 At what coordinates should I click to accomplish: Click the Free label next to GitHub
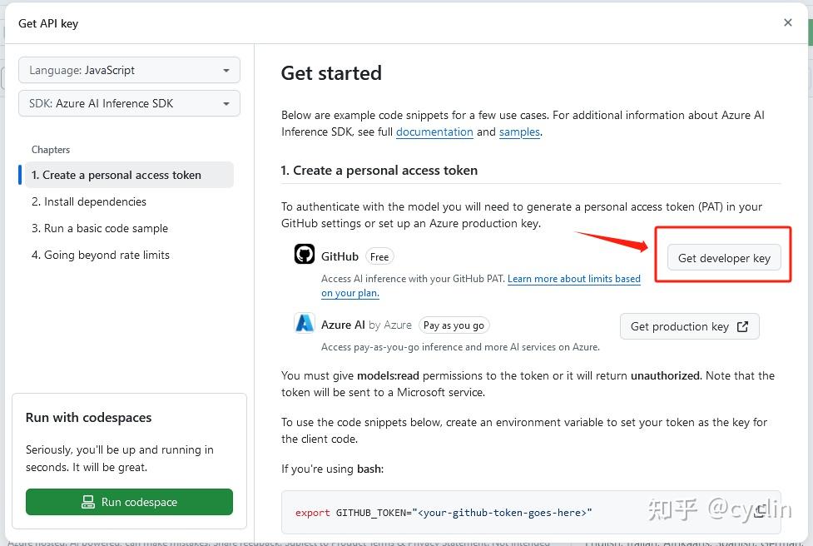[379, 256]
